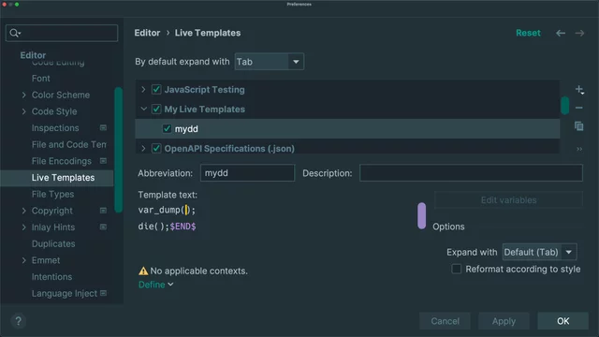Screen dimensions: 599x337
Task: Click the Inspections project-level settings icon
Action: click(x=103, y=127)
